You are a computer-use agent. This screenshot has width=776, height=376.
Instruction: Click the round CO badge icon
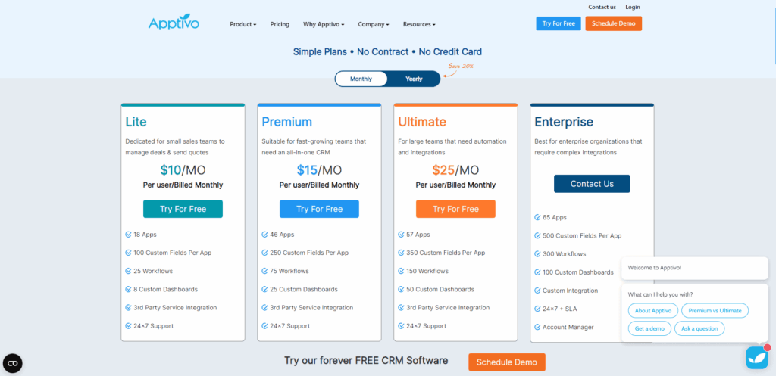[12, 363]
